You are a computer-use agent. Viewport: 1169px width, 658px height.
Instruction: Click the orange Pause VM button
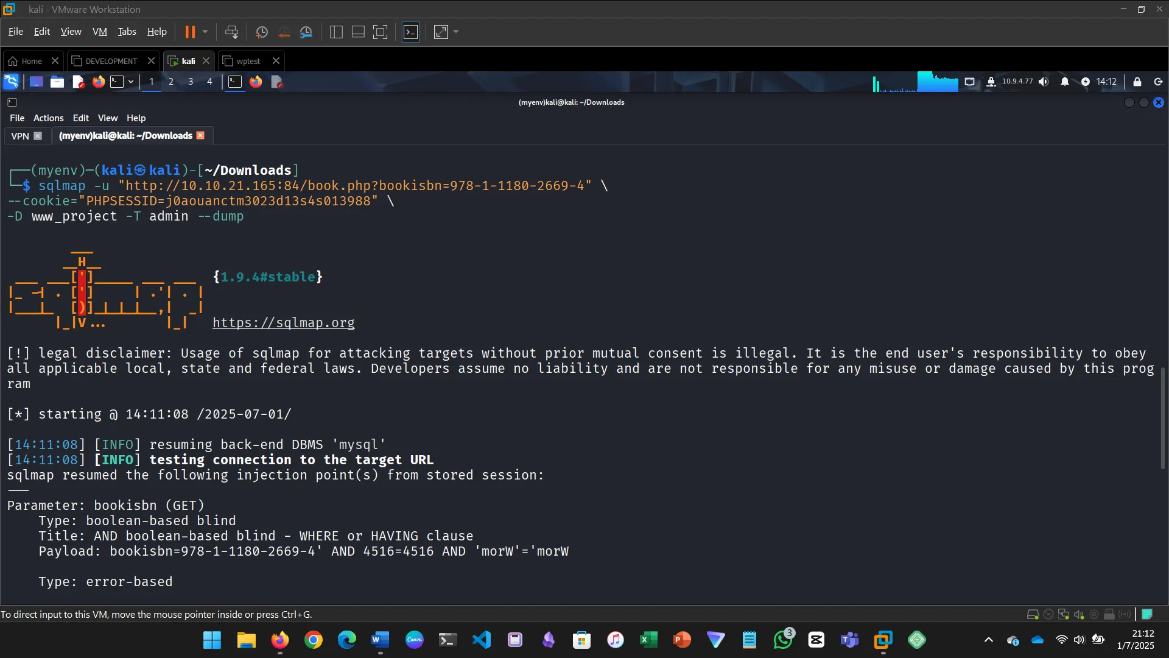[190, 32]
